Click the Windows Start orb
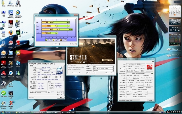The height and width of the screenshot is (114, 182). click(x=3, y=113)
